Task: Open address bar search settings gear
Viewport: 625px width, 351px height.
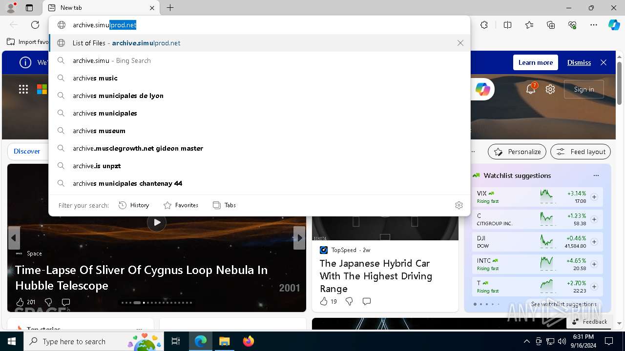Action: click(x=459, y=205)
